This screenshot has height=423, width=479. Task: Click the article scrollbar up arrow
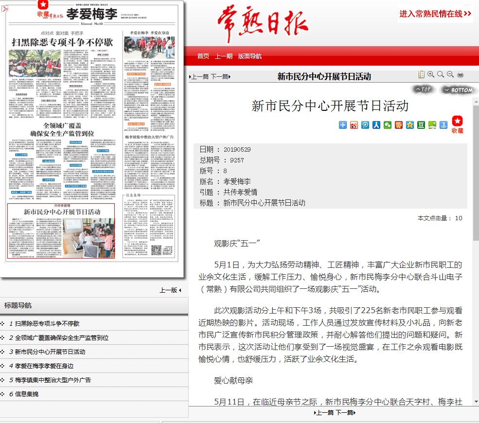click(x=476, y=101)
